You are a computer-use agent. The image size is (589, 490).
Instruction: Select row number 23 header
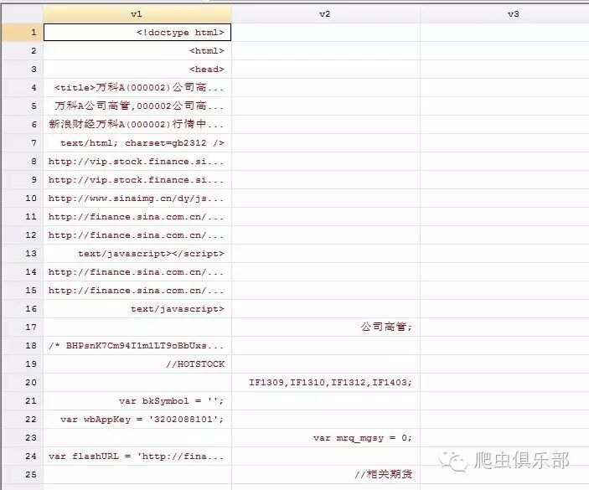point(23,437)
